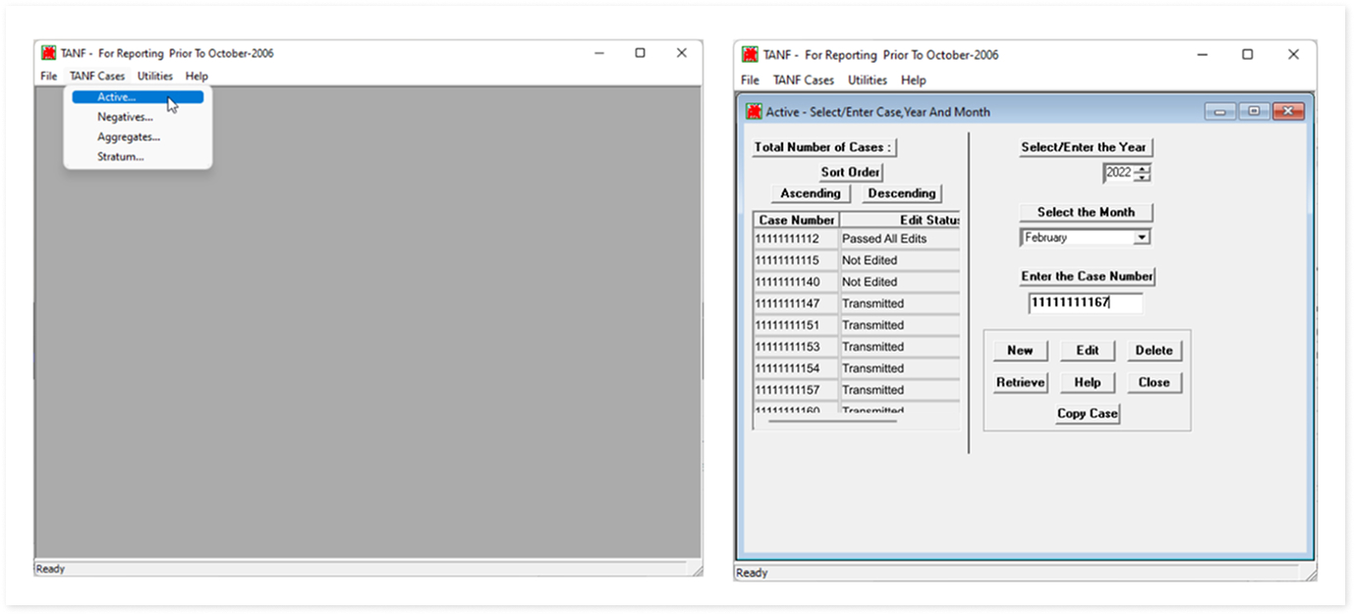The image size is (1355, 615).
Task: Click the Copy Case button
Action: coord(1087,414)
